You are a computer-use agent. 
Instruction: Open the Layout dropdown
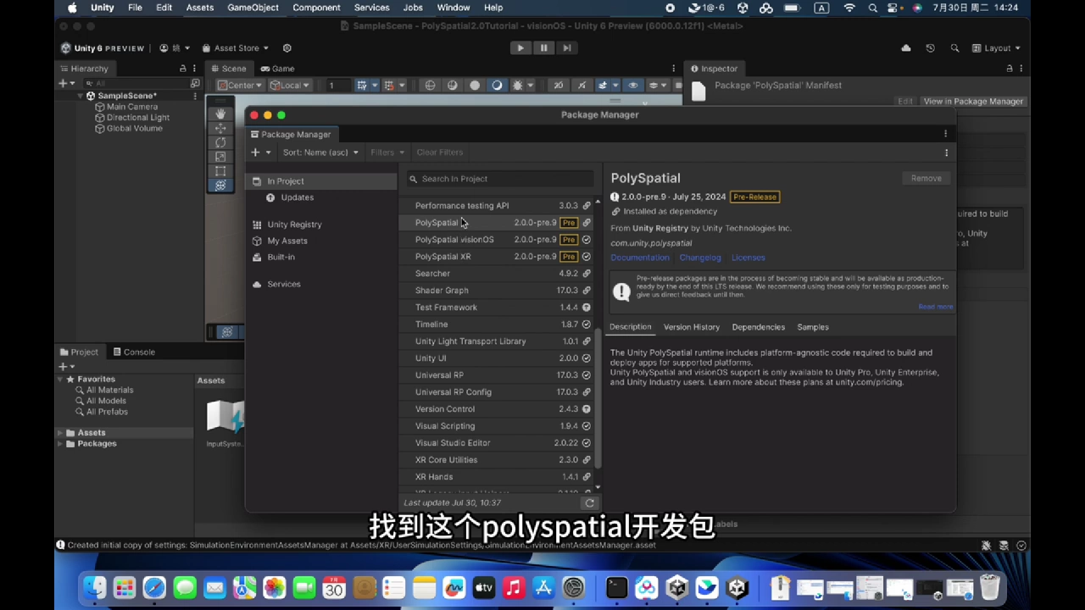pos(997,48)
